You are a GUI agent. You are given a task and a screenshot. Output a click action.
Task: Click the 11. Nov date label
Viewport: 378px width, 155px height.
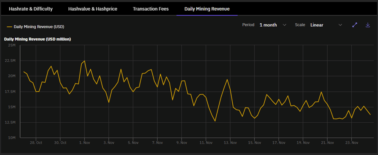click(206, 143)
